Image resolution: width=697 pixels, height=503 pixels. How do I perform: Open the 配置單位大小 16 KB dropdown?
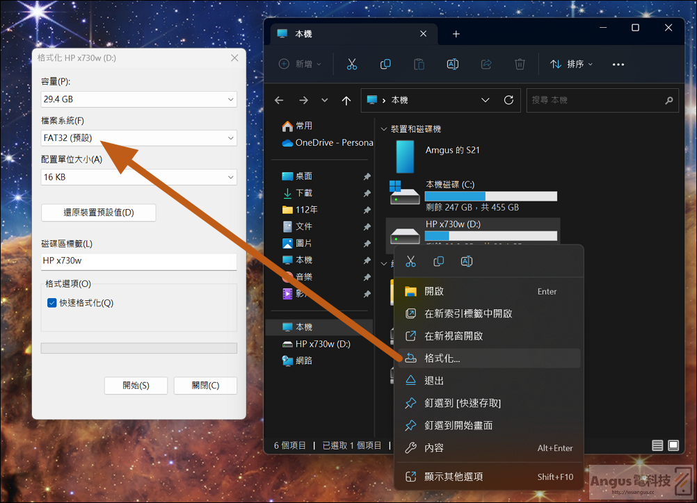coord(138,176)
